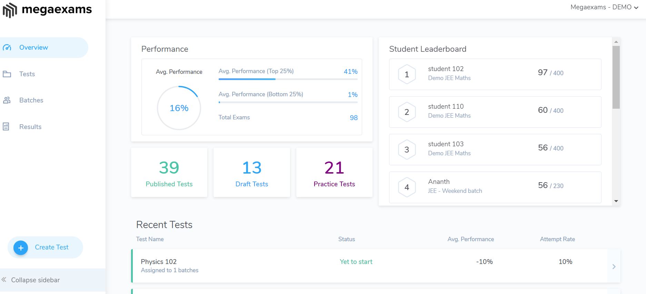Open the Megaexams - DEMO account dropdown
The height and width of the screenshot is (294, 646).
(x=604, y=7)
